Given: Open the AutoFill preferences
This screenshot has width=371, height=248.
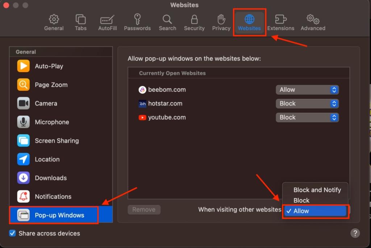Looking at the screenshot, I should [107, 22].
